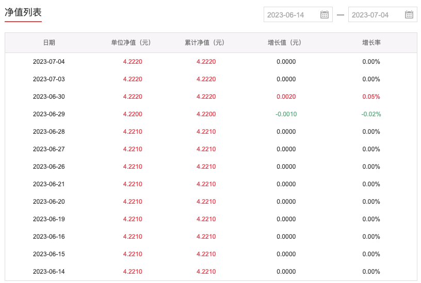Click the 单位净值（元） column header
This screenshot has height=283, width=421.
tap(133, 43)
